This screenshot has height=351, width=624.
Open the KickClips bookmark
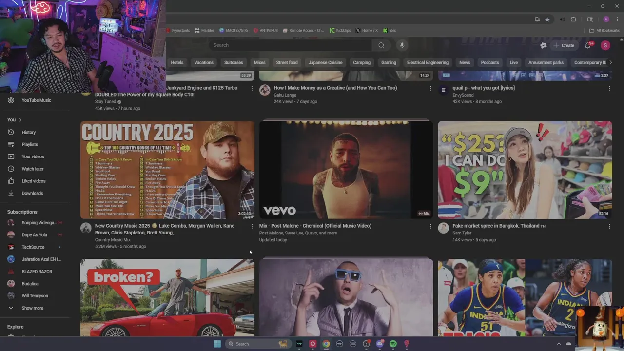point(340,30)
